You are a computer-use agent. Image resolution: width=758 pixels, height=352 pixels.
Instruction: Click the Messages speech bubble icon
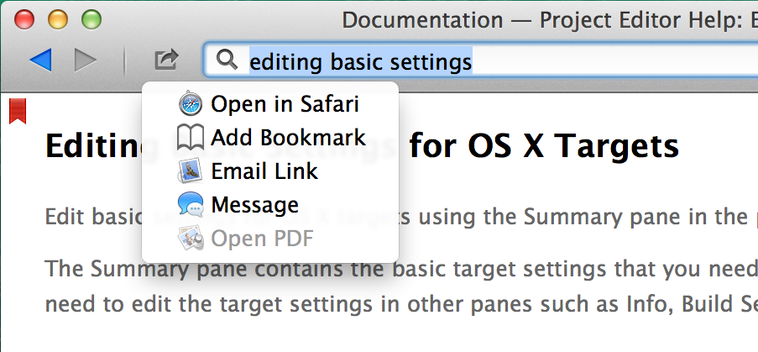(191, 204)
